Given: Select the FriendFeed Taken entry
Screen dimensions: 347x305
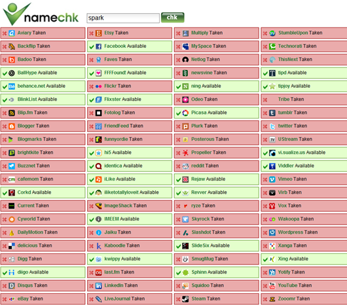Looking at the screenshot, I should pyautogui.click(x=130, y=126).
